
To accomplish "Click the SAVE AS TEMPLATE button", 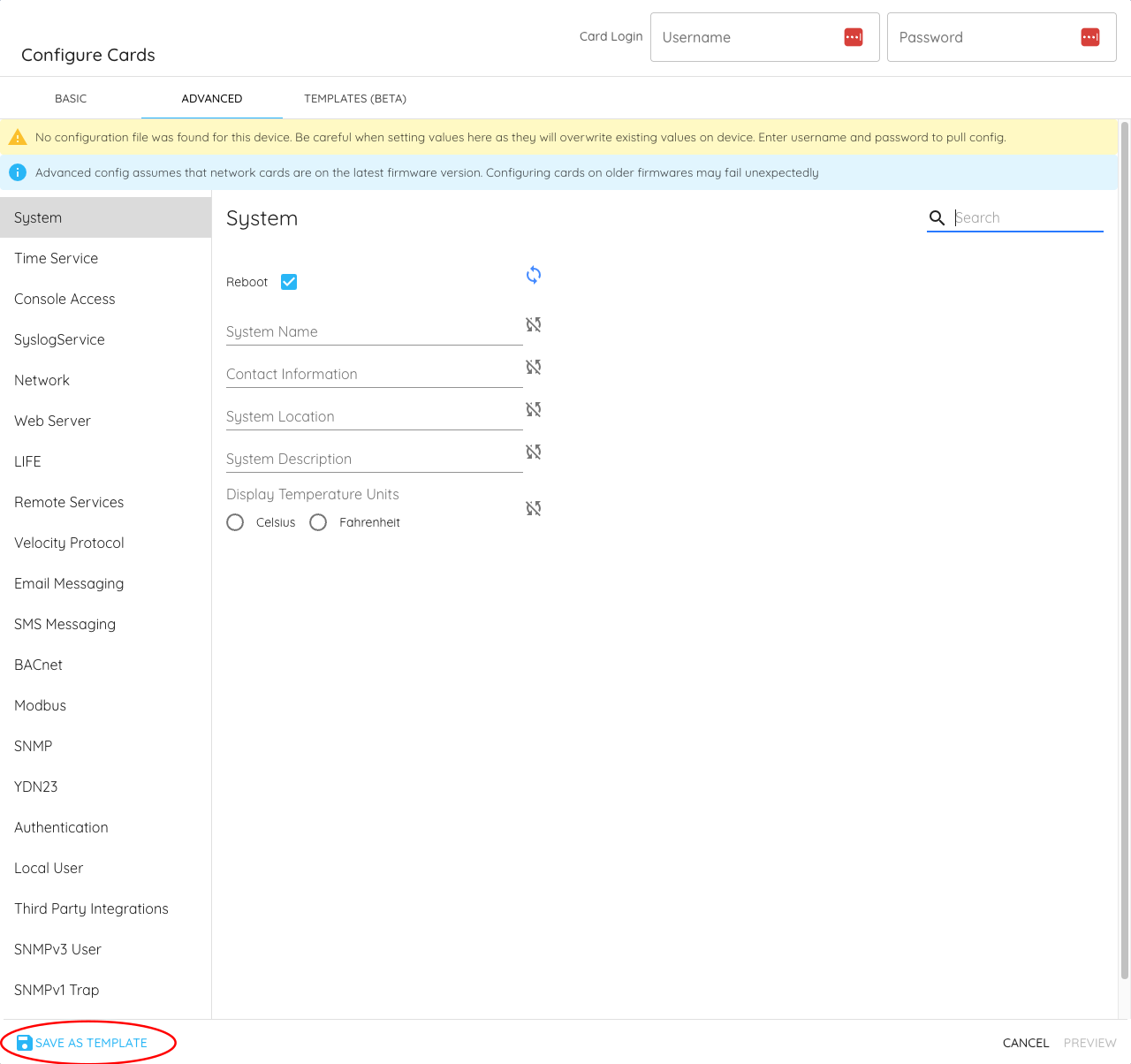I will [x=83, y=1043].
